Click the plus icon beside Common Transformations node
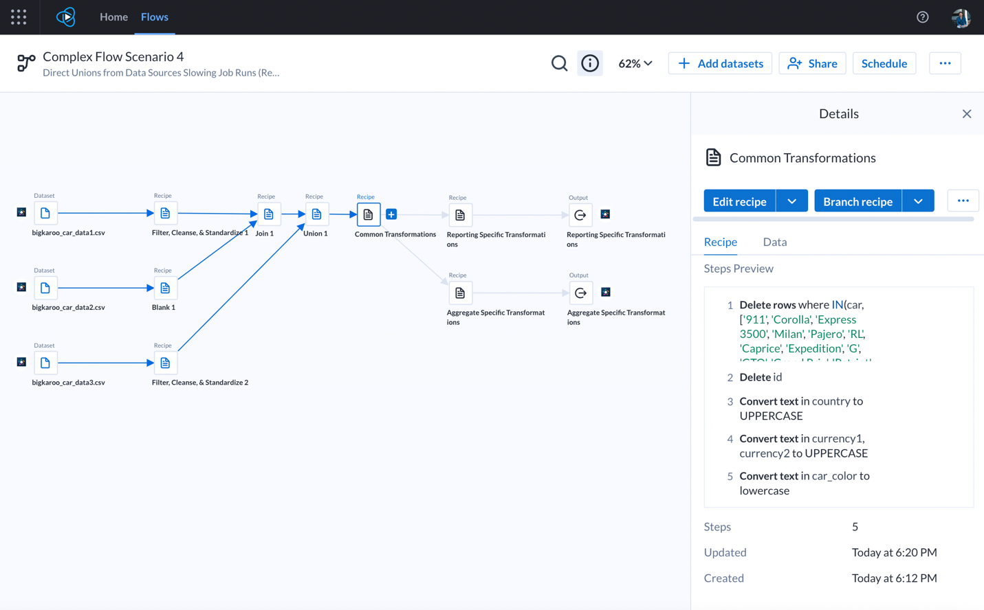Viewport: 984px width, 610px height. [391, 214]
